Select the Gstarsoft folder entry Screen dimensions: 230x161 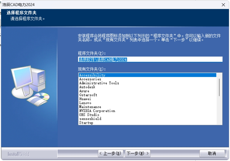coord(106,95)
